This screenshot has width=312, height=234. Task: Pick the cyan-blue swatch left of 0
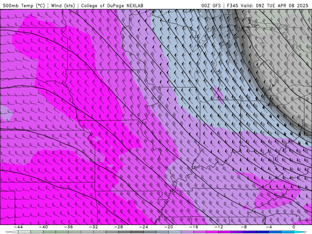[x=287, y=232]
